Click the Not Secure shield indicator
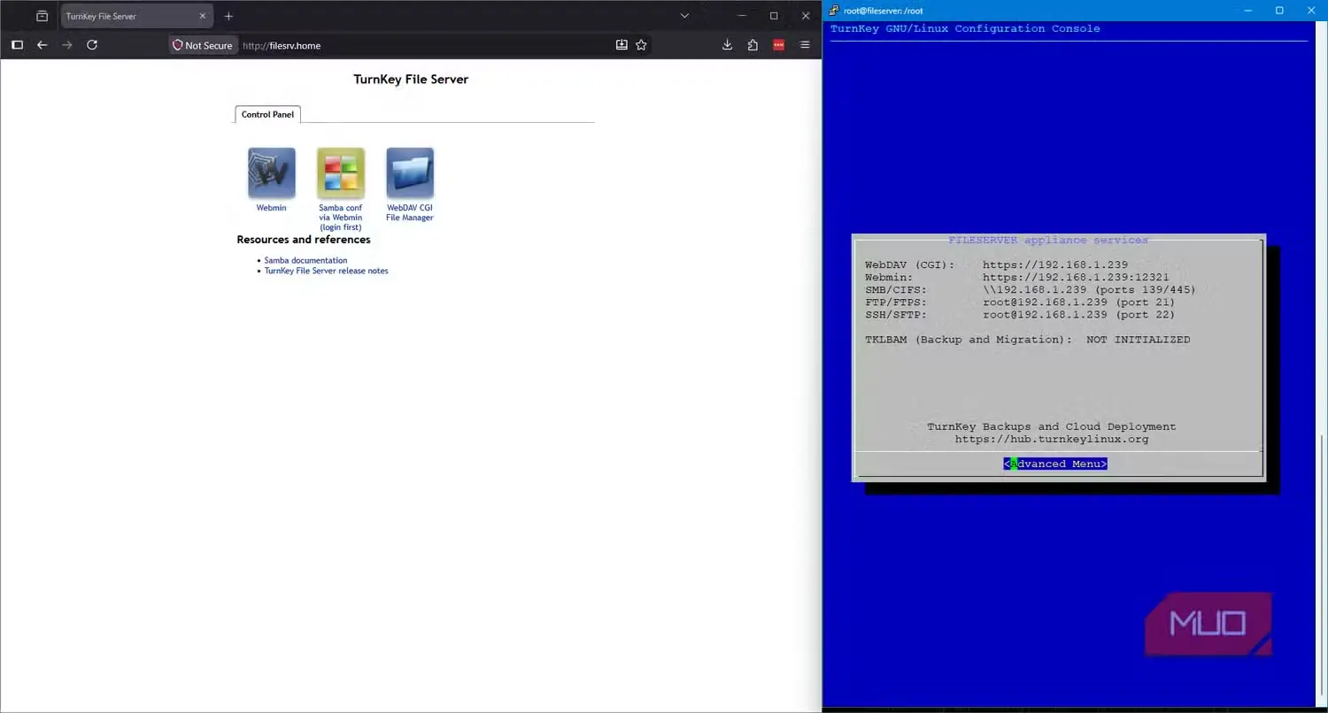This screenshot has height=713, width=1328. coord(203,45)
